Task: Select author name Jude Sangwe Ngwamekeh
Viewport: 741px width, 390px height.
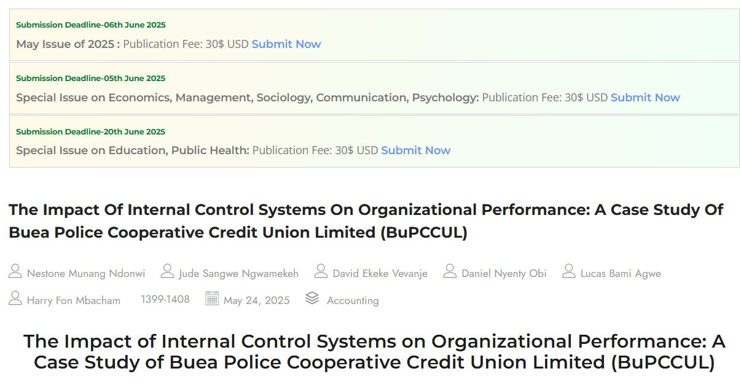Action: [x=238, y=274]
